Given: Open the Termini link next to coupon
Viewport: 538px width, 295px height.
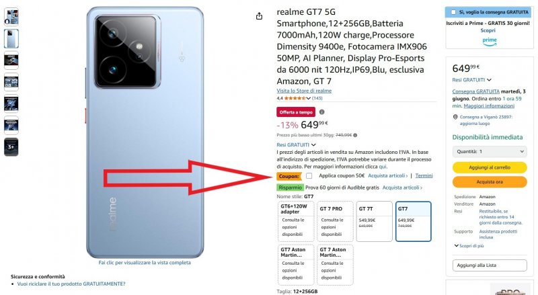Looking at the screenshot, I should pos(424,175).
